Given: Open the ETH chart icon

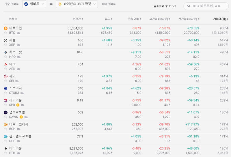Looking at the screenshot, I should click(18, 153).
